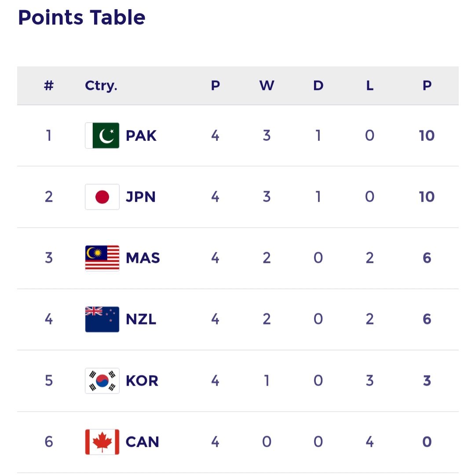
Task: Click the Japan flag icon
Action: coord(102,197)
